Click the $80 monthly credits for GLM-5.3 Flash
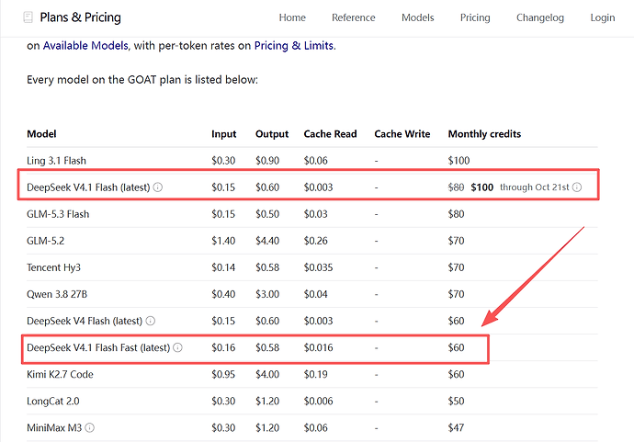 (456, 214)
